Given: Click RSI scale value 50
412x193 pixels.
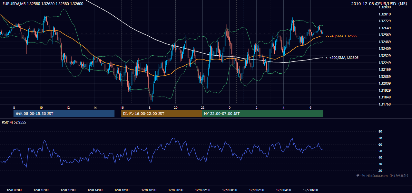Looking at the screenshot, I should [x=380, y=151].
